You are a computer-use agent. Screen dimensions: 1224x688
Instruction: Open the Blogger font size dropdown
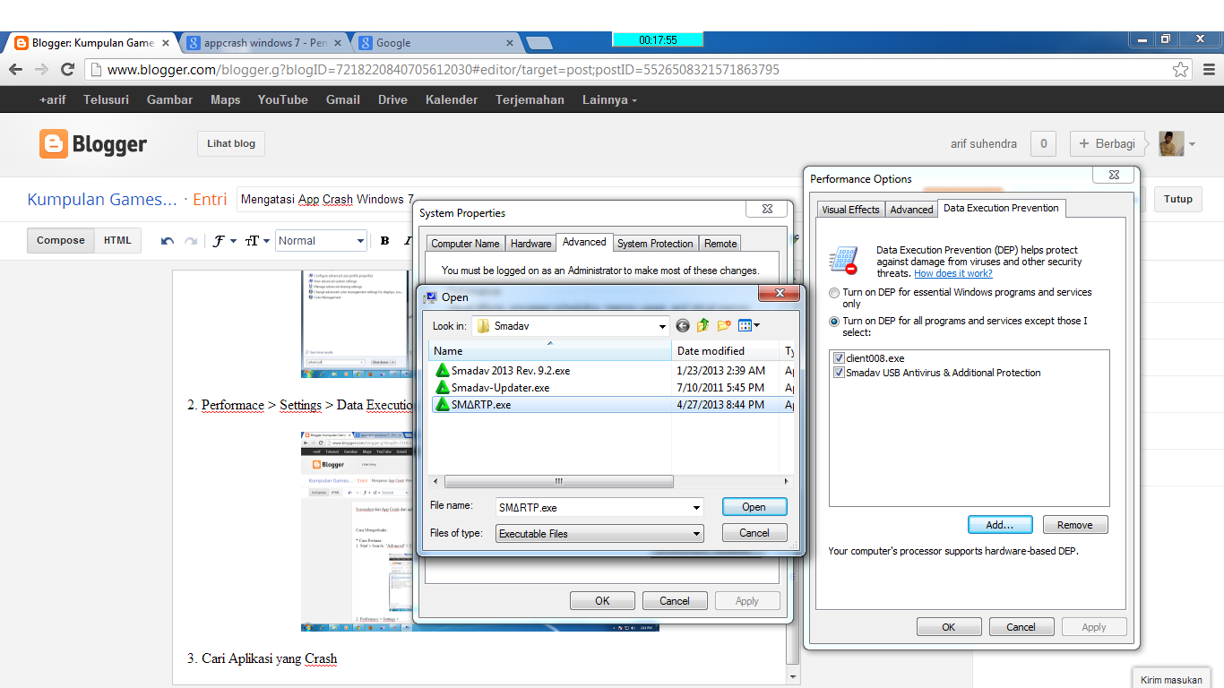pos(257,241)
